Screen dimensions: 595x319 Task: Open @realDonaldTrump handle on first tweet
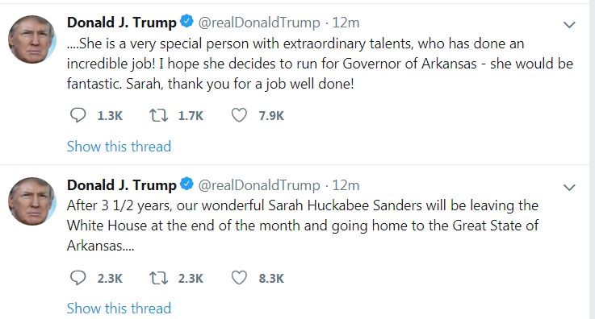[x=259, y=23]
